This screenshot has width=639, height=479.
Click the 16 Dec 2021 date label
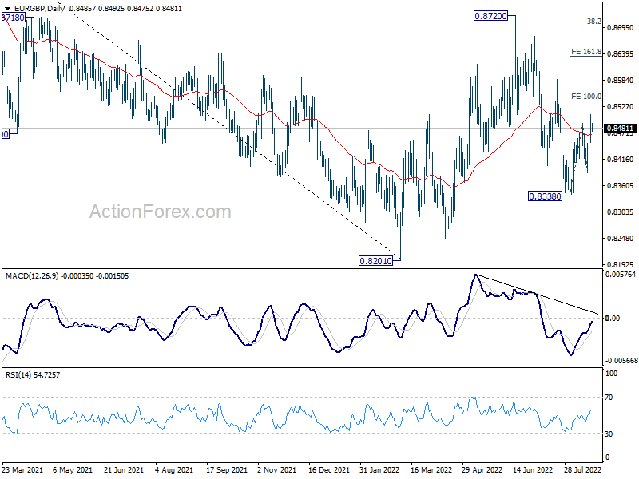(x=328, y=469)
